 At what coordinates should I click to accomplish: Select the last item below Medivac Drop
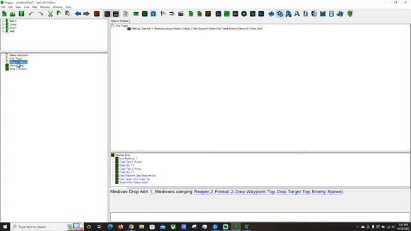coord(18,69)
